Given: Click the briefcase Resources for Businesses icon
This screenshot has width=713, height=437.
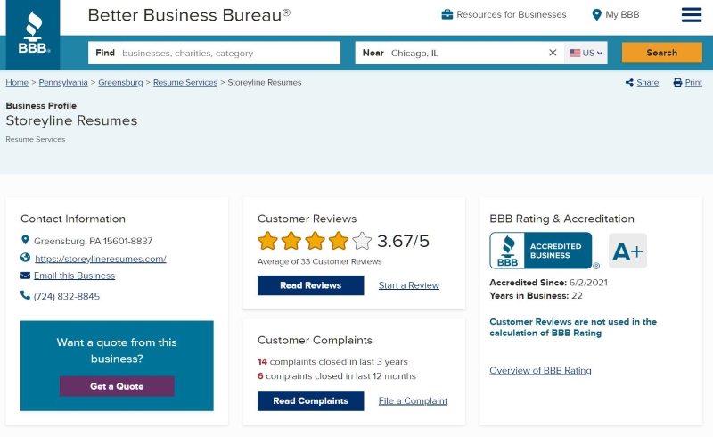Looking at the screenshot, I should [447, 14].
